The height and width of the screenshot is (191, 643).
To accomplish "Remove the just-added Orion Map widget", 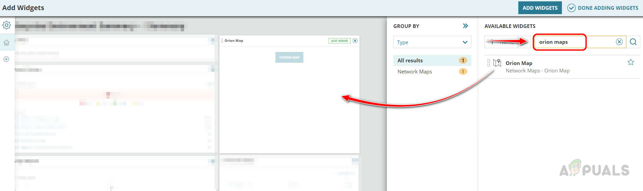I will [355, 41].
